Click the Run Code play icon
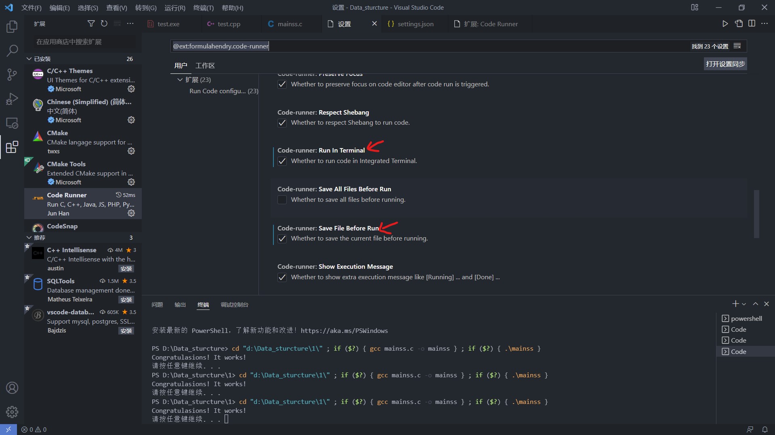775x435 pixels. (x=725, y=24)
